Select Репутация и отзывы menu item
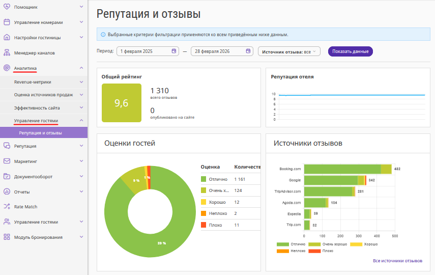The width and height of the screenshot is (435, 275). tap(41, 133)
